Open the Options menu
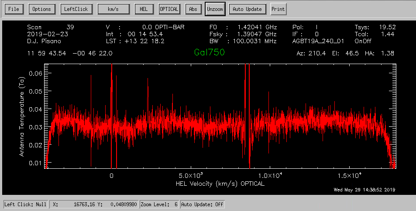Image resolution: width=416 pixels, height=211 pixels. [x=42, y=9]
